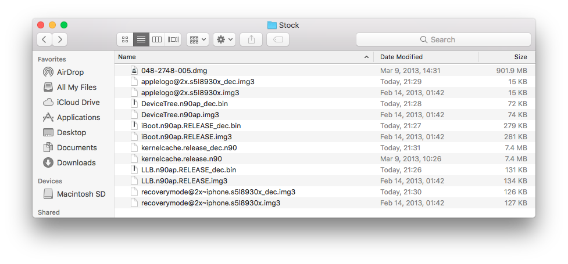Click the Search field
The height and width of the screenshot is (264, 568).
[x=444, y=39]
